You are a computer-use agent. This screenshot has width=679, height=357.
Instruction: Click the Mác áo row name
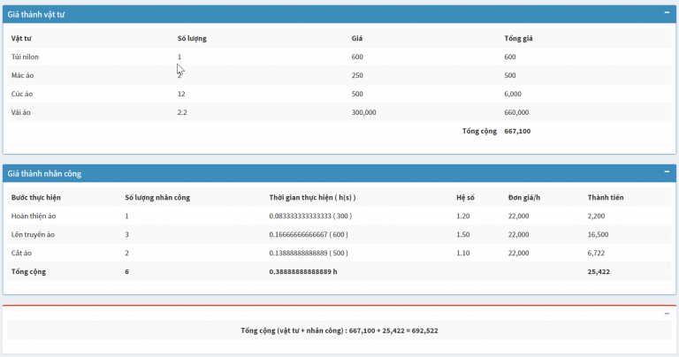pyautogui.click(x=23, y=75)
